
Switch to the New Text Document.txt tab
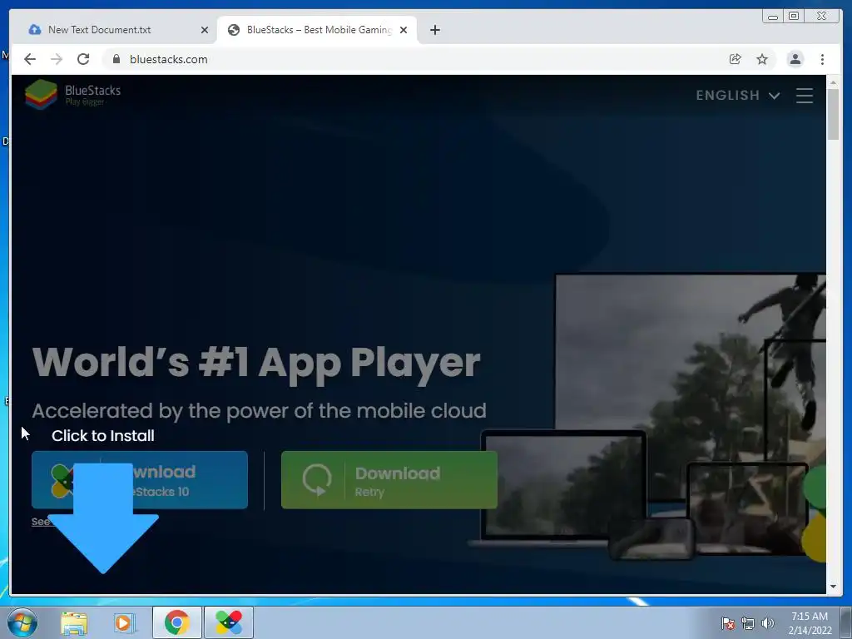pyautogui.click(x=116, y=30)
